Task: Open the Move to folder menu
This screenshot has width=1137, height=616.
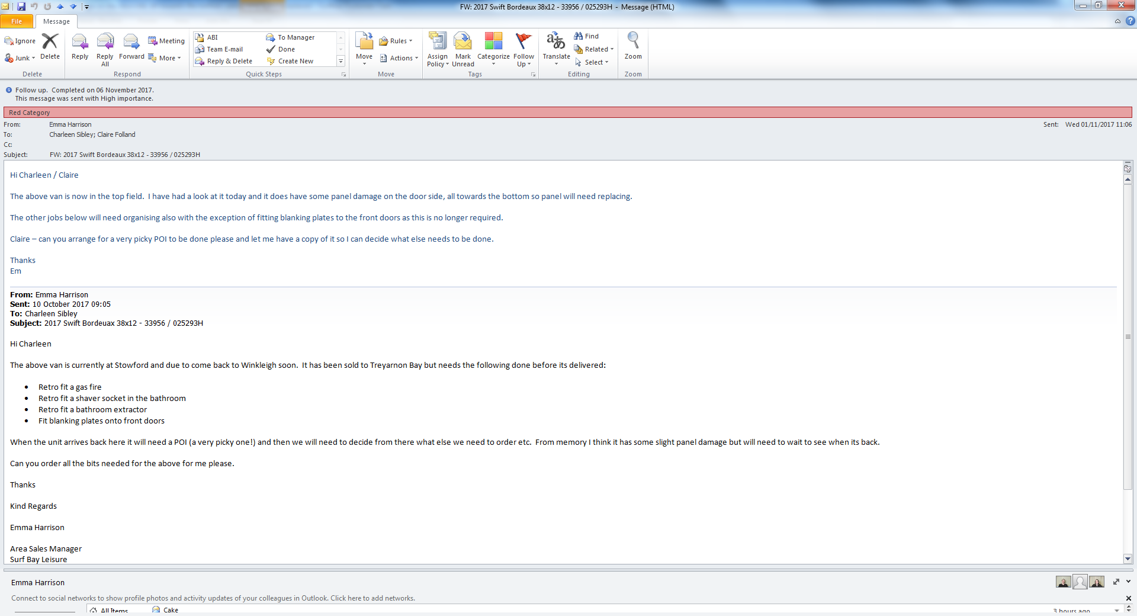Action: click(364, 49)
